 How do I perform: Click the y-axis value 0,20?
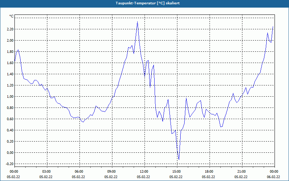(x=10, y=142)
